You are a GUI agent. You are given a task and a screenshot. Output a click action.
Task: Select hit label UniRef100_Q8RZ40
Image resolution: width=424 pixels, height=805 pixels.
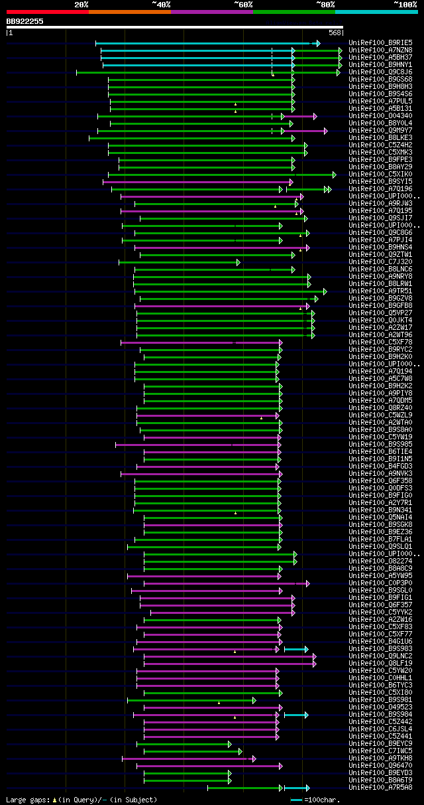(380, 408)
